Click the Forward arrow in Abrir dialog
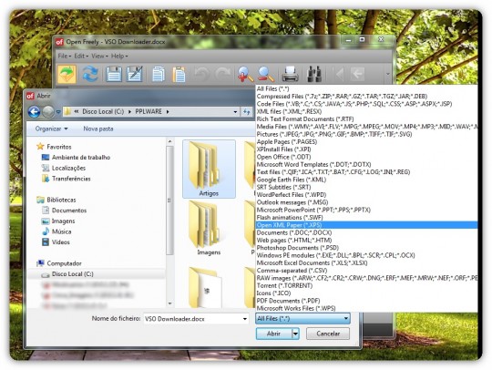The width and height of the screenshot is (492, 370). click(48, 112)
